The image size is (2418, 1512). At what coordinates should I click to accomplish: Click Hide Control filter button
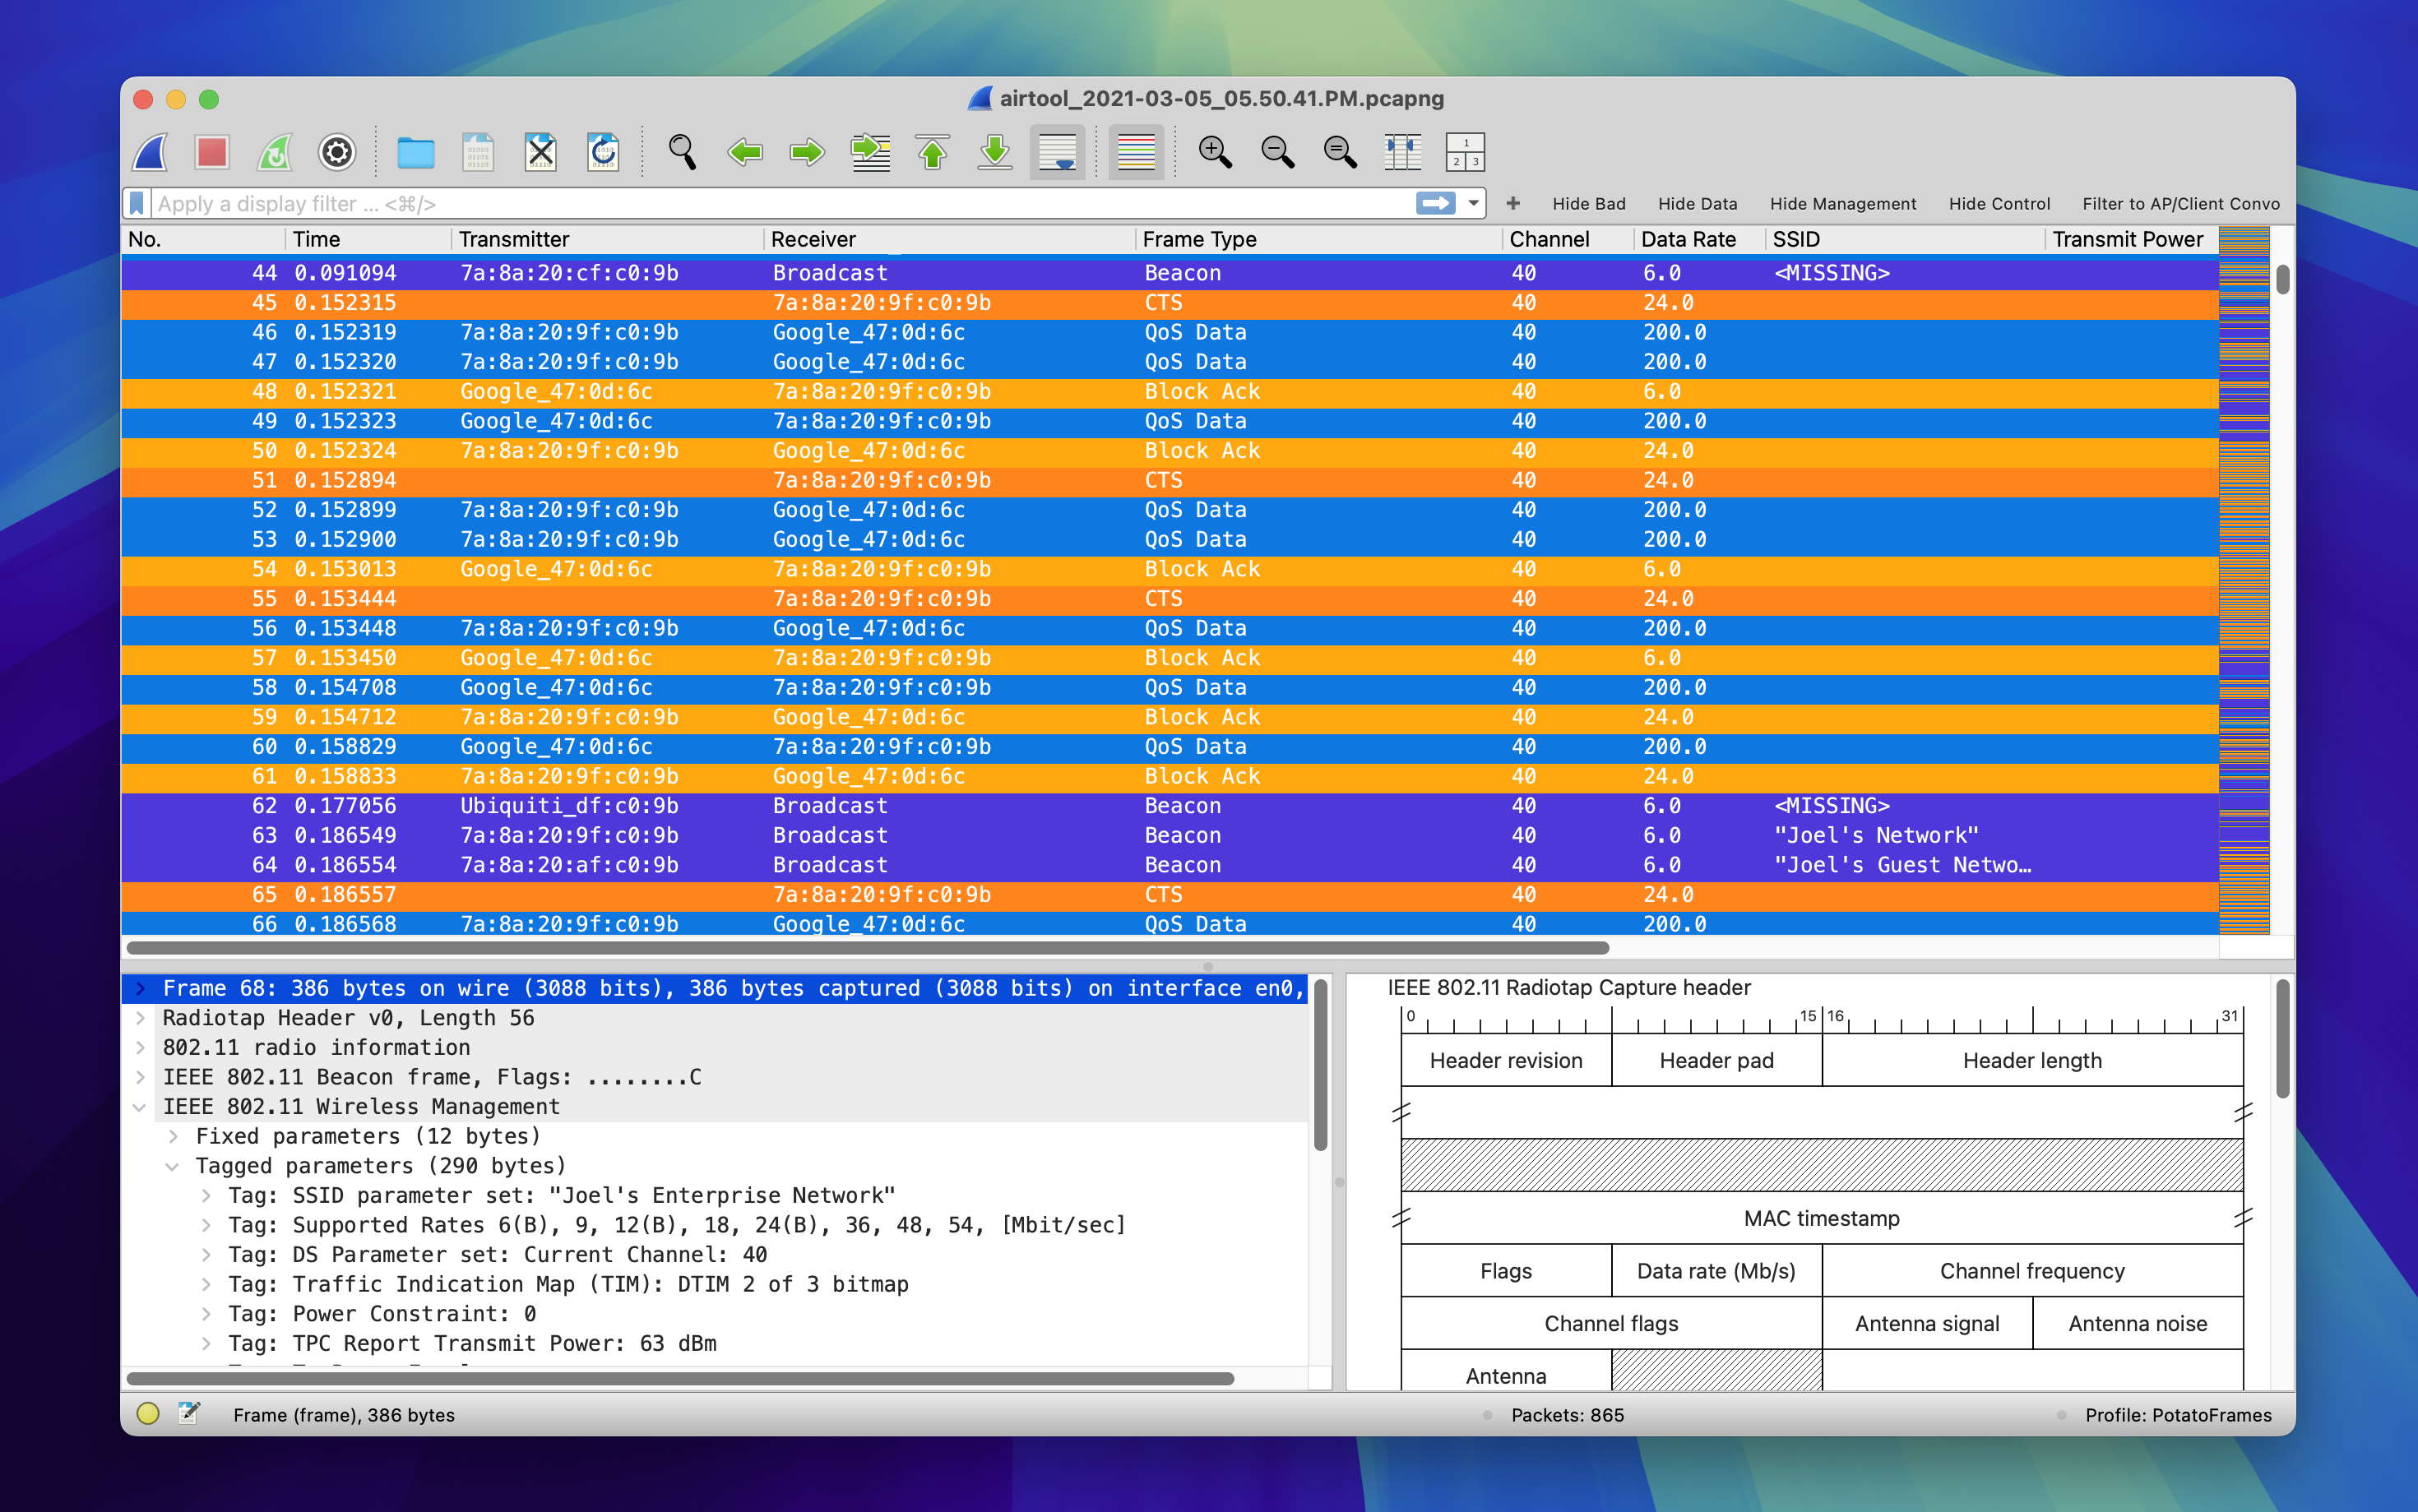(1999, 204)
